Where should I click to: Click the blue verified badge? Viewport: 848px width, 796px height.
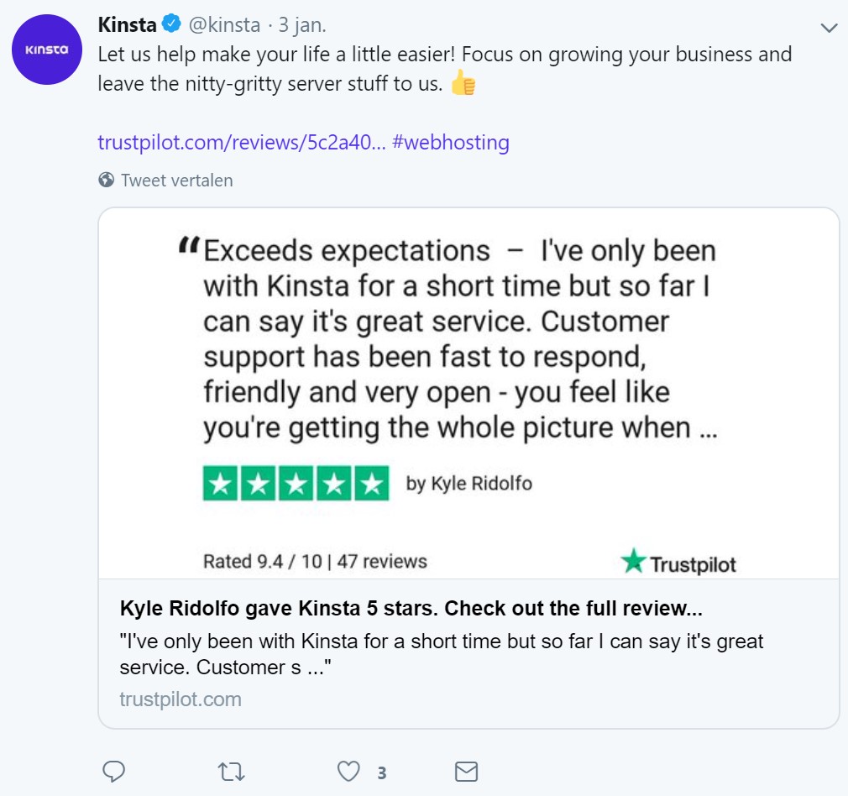(172, 25)
